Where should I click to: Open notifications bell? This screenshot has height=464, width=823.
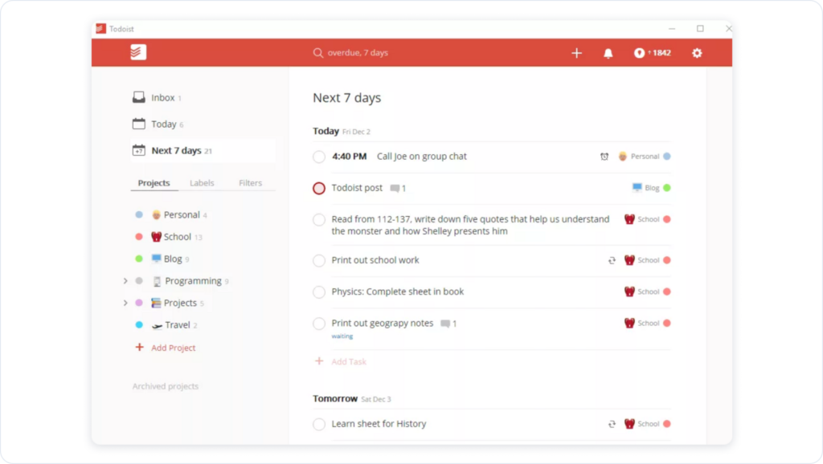tap(608, 53)
